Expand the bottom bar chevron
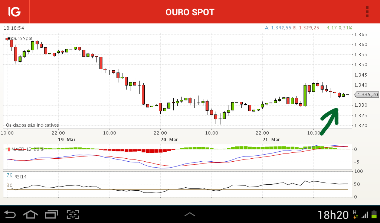 pos(190,214)
